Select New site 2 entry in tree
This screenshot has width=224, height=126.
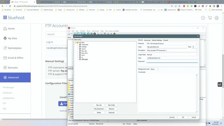tap(84, 53)
